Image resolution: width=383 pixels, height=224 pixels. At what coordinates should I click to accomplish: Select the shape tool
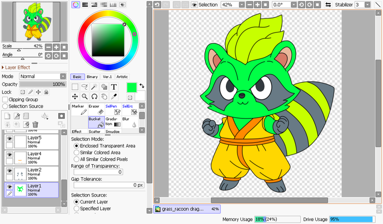104,87
